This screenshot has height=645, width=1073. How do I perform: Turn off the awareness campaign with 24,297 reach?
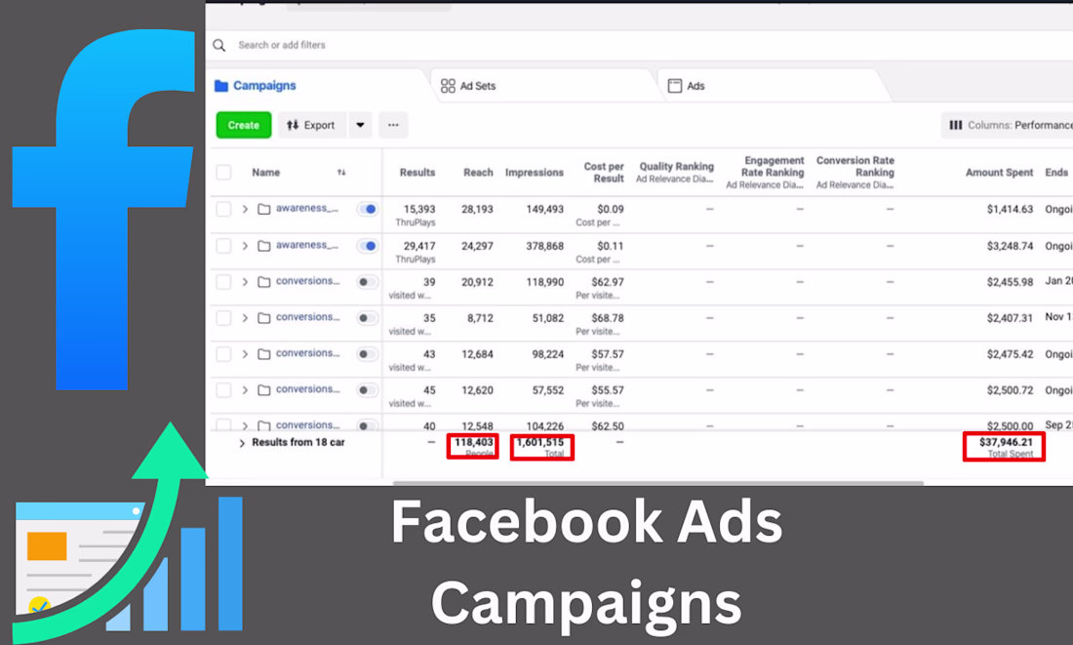pyautogui.click(x=368, y=246)
